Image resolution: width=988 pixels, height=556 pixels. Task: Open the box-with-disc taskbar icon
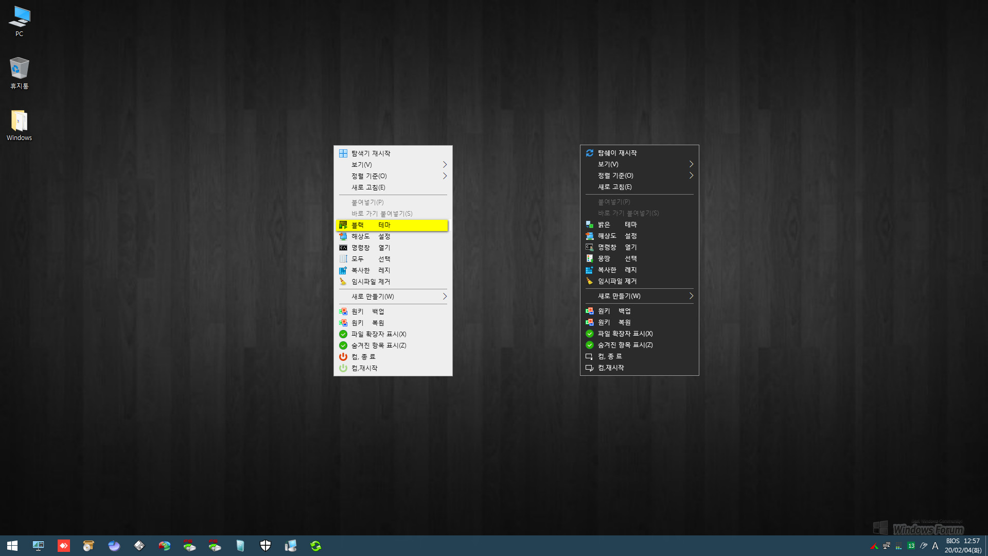[x=89, y=546]
